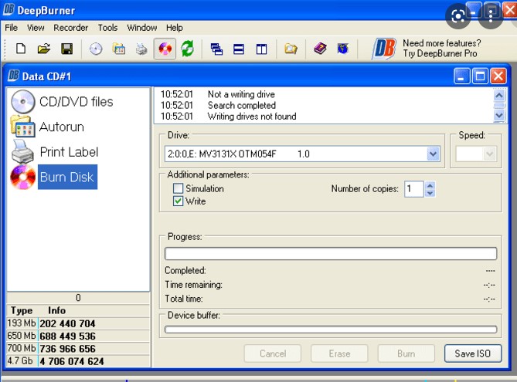Click the DeepBurner Pro DB logo
This screenshot has width=517, height=382.
pos(384,49)
